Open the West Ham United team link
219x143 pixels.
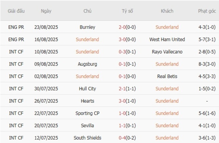coord(167,40)
